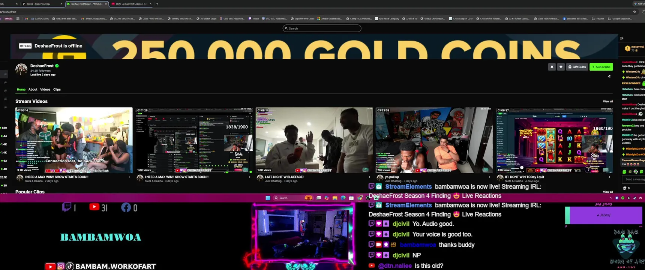Click the Windows Start button in the taskbar
Image resolution: width=645 pixels, height=270 pixels.
[x=268, y=198]
